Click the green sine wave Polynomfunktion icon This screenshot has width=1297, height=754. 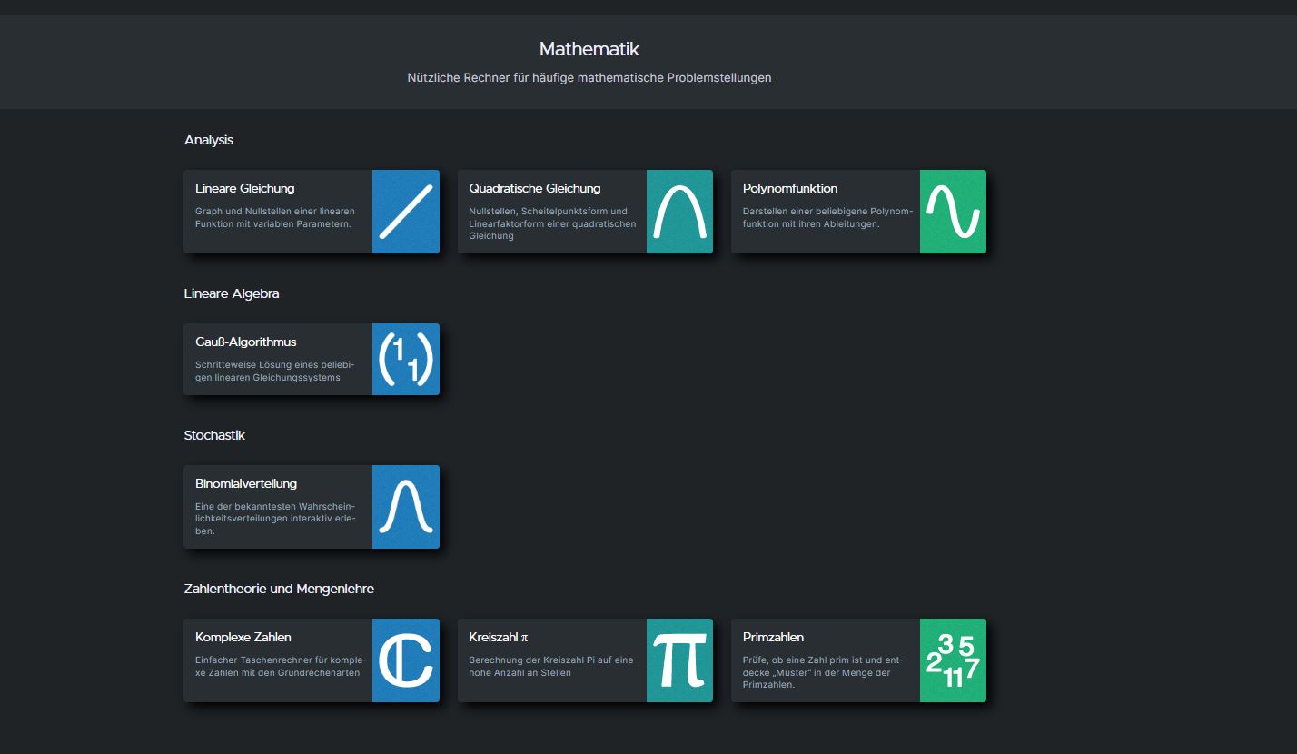[x=953, y=212]
